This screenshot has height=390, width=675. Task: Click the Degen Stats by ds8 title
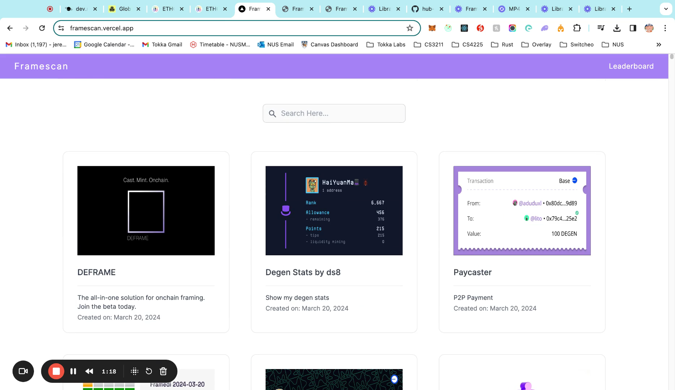pyautogui.click(x=303, y=272)
